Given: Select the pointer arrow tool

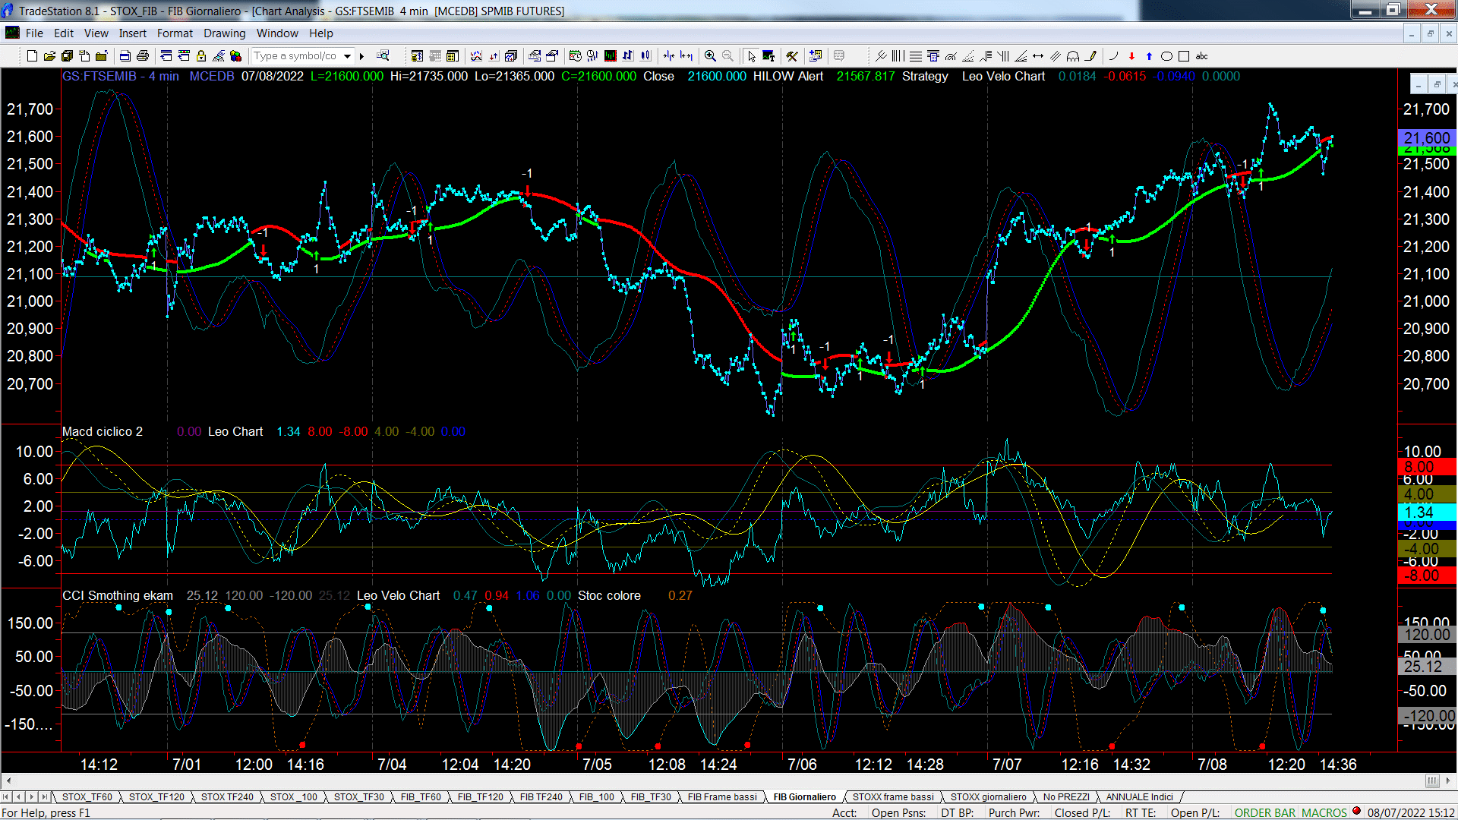Looking at the screenshot, I should [x=751, y=56].
